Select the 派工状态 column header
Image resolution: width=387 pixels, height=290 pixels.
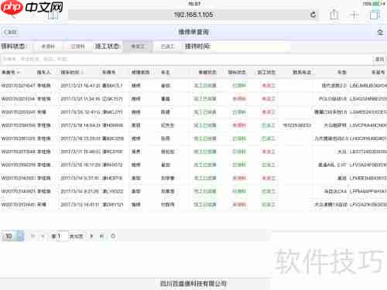coord(266,72)
